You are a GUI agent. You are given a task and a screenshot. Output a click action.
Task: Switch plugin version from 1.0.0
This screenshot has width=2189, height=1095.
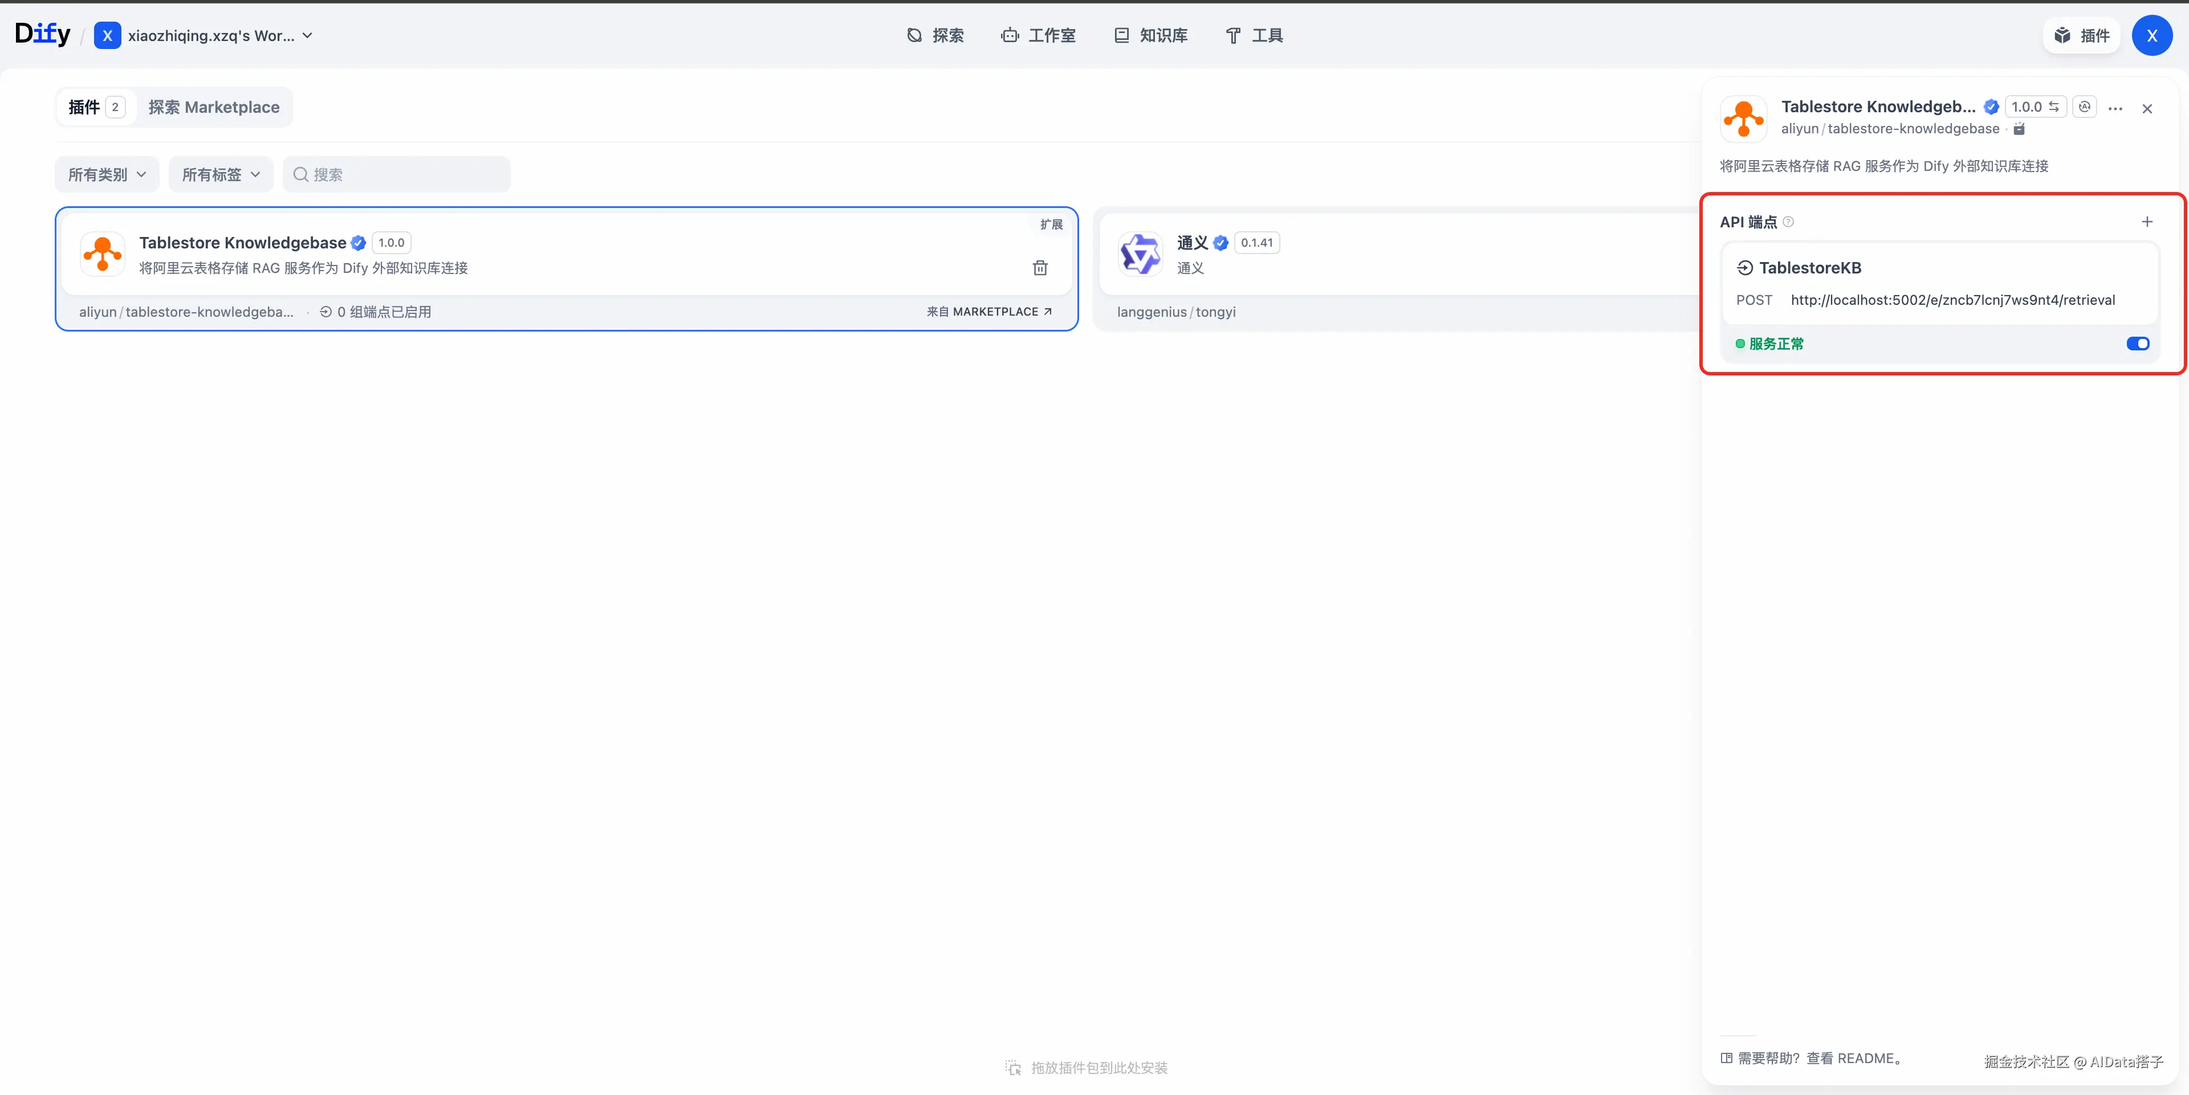coord(2035,107)
